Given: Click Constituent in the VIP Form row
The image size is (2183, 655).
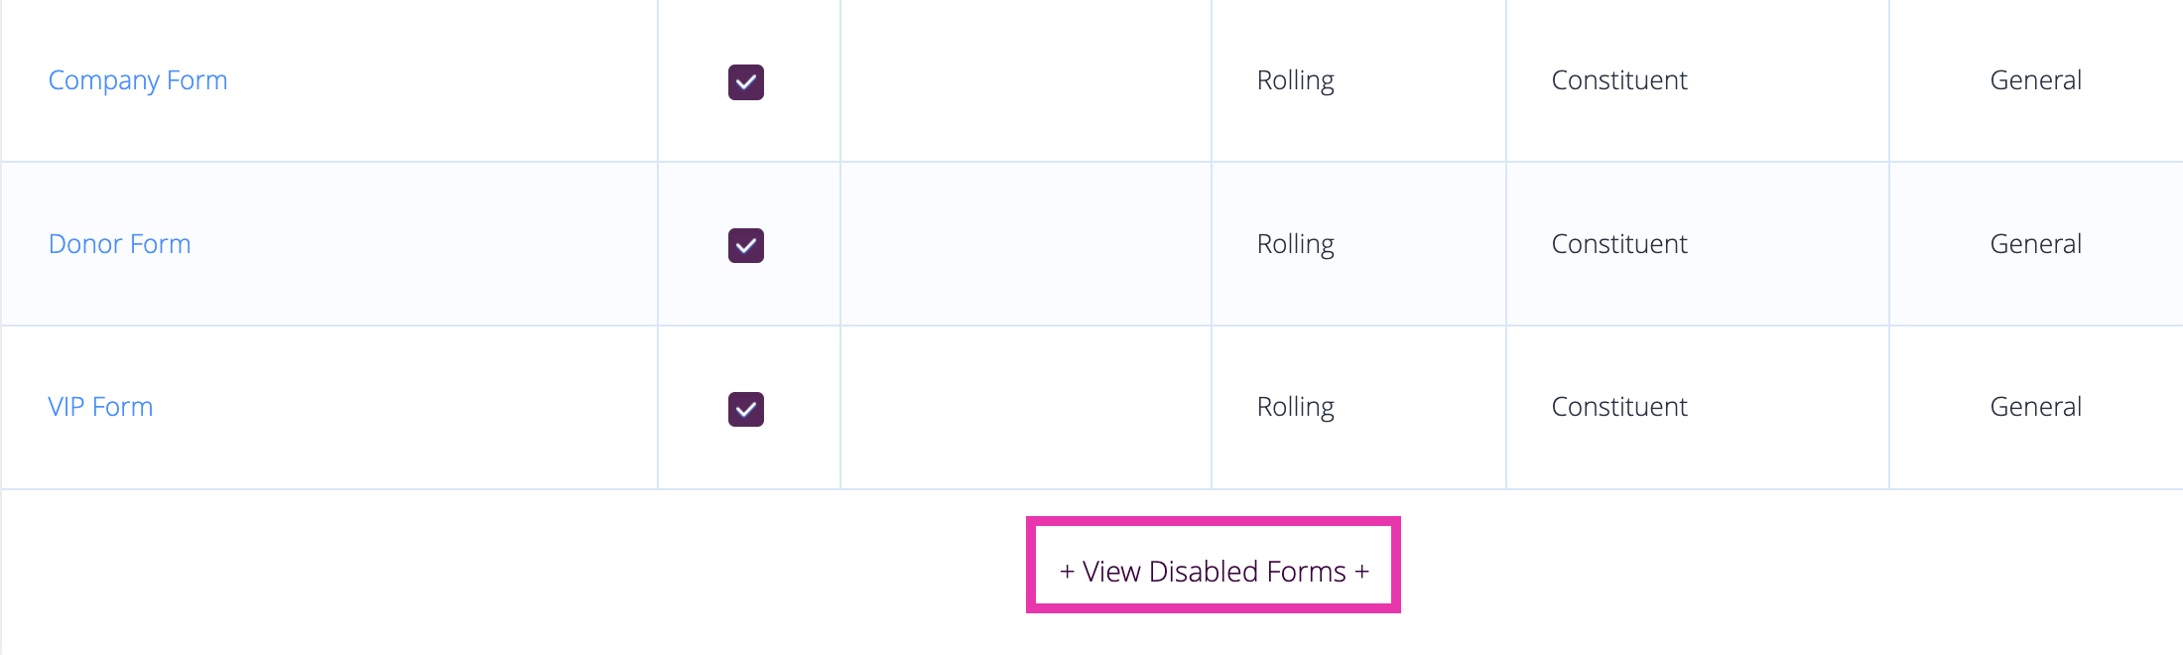Looking at the screenshot, I should 1619,407.
